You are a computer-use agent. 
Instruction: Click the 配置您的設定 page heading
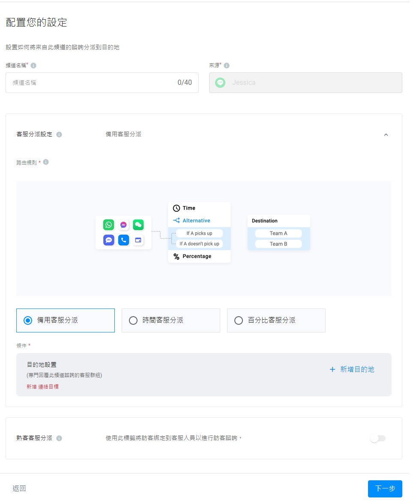(x=36, y=22)
